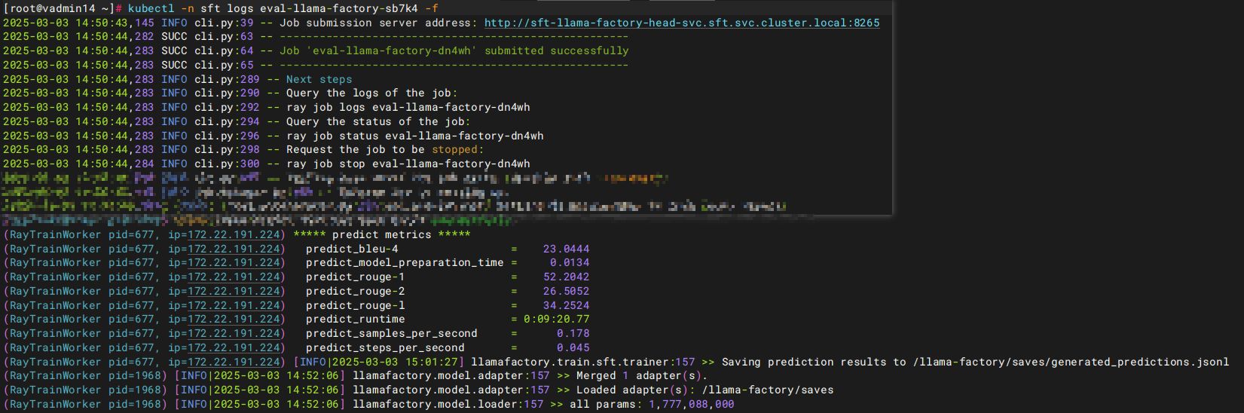Select the predict_rouge-2 metric name
1244x413 pixels.
(355, 291)
